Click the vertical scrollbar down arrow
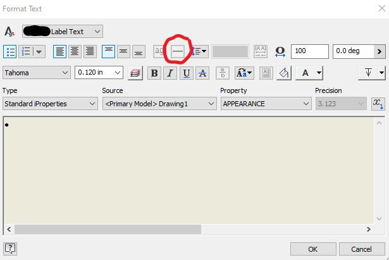The height and width of the screenshot is (260, 389). 379,219
